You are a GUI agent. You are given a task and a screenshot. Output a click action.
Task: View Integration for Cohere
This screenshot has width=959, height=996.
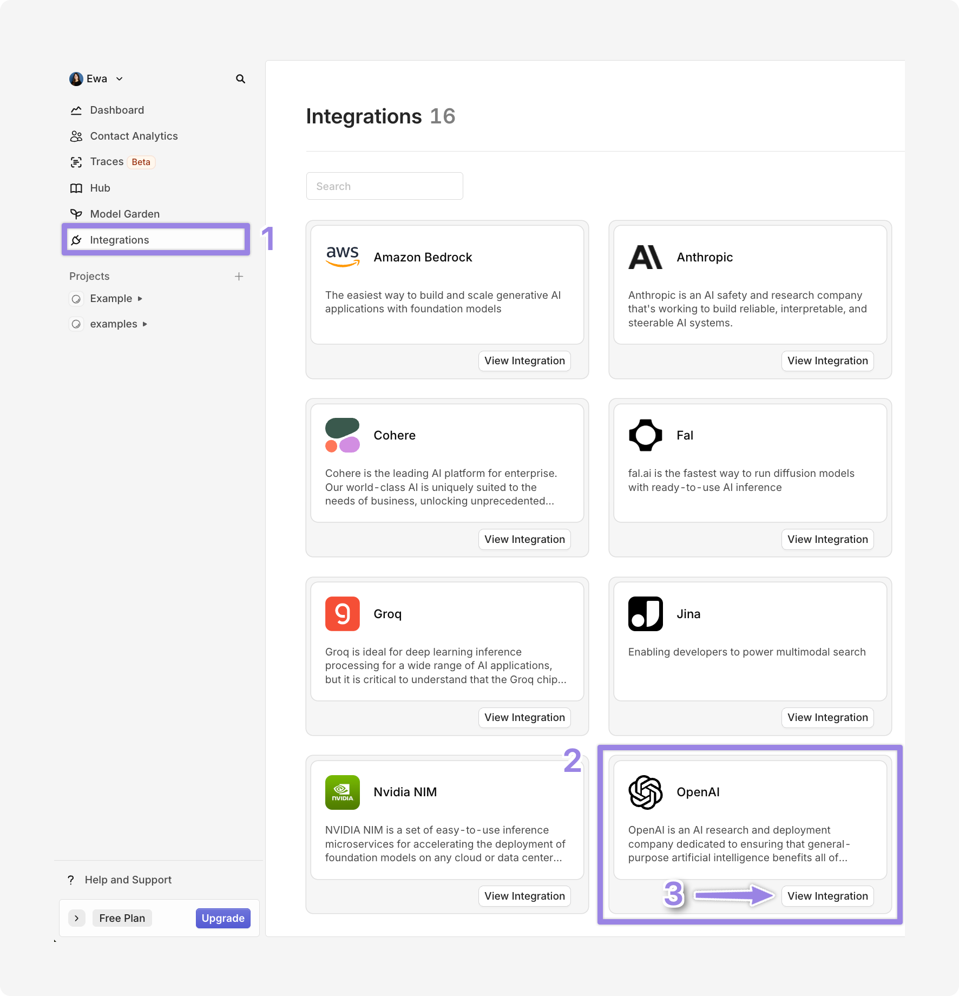point(524,540)
